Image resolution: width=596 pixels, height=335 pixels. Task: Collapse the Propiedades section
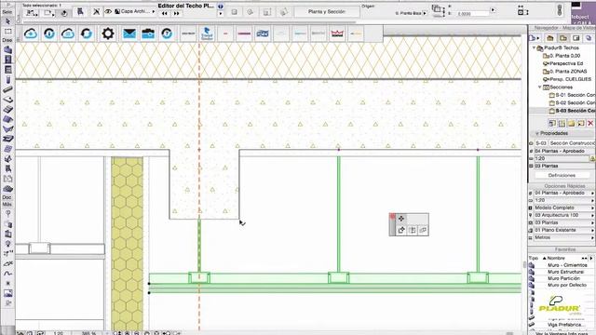536,133
